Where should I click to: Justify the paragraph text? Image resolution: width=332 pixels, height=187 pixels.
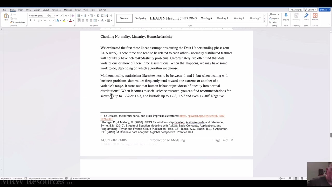pyautogui.click(x=91, y=21)
